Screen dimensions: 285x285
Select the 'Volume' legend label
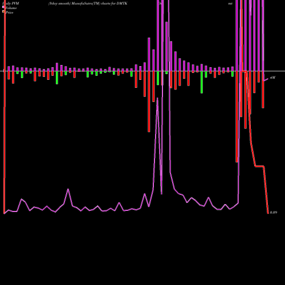click(x=11, y=8)
